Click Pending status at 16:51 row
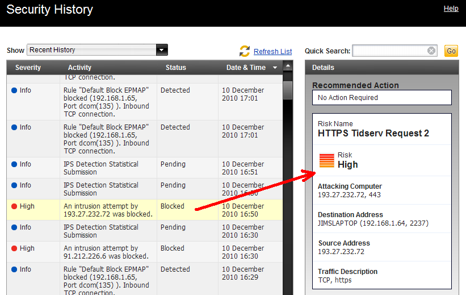 (173, 164)
